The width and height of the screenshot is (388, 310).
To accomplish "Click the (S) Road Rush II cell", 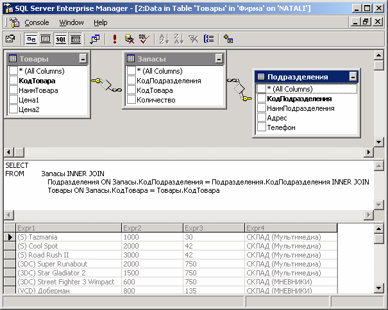I will (69, 255).
